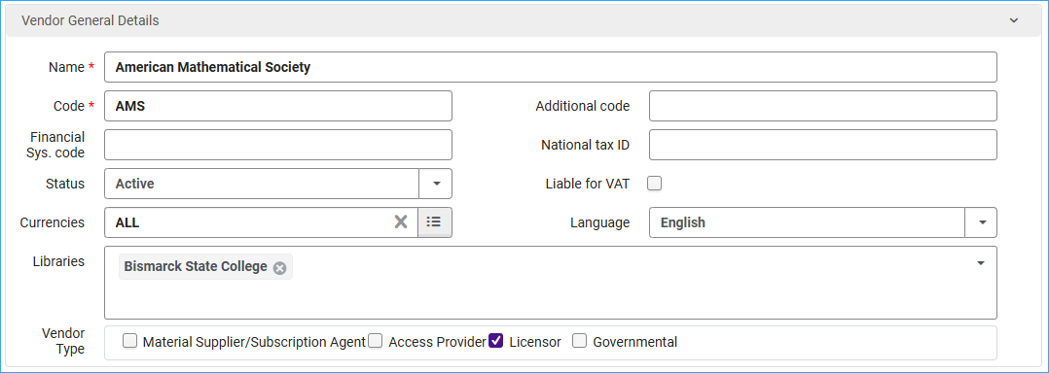This screenshot has width=1049, height=373.
Task: Click the Financial Sys. code input field
Action: coord(278,145)
